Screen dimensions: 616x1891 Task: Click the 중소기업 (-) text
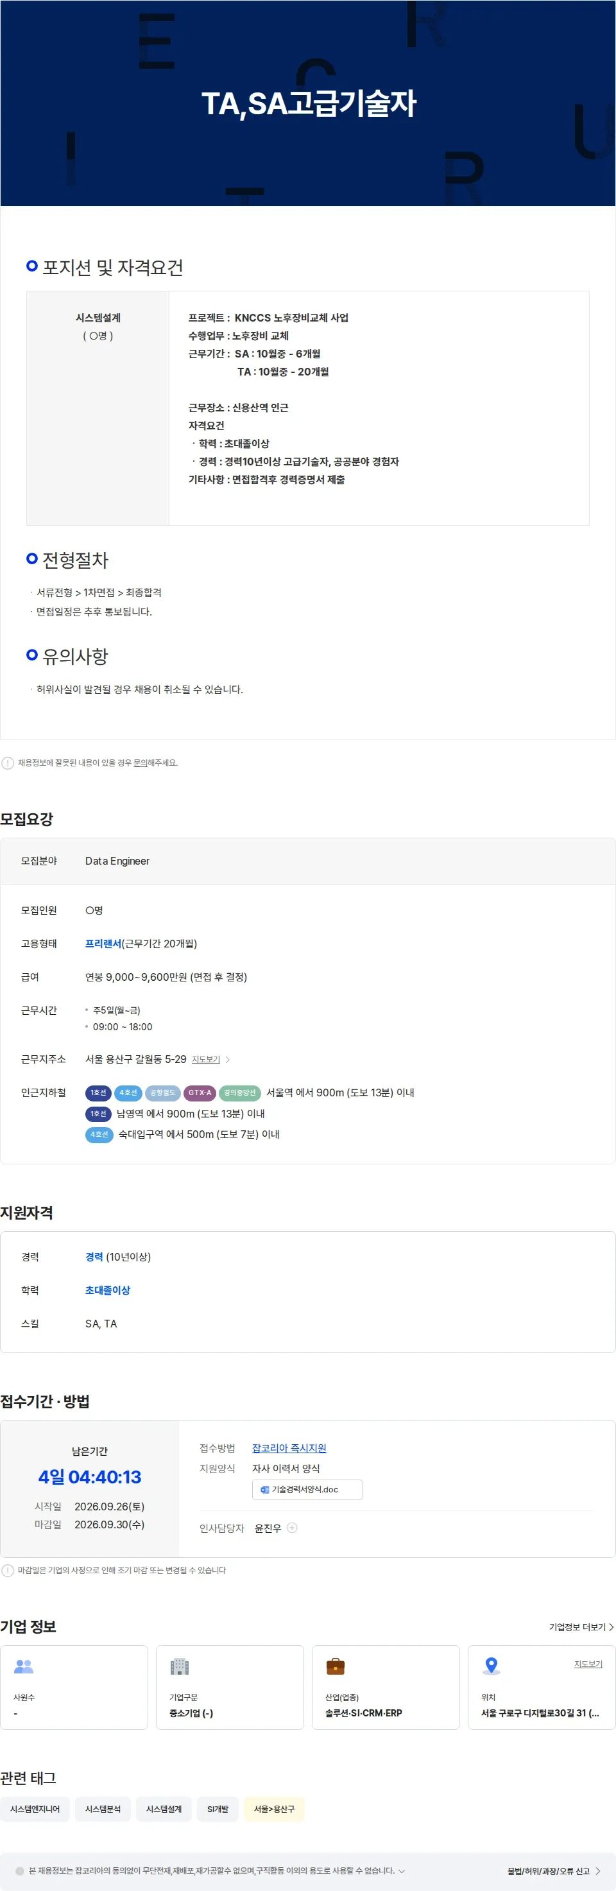point(191,1713)
